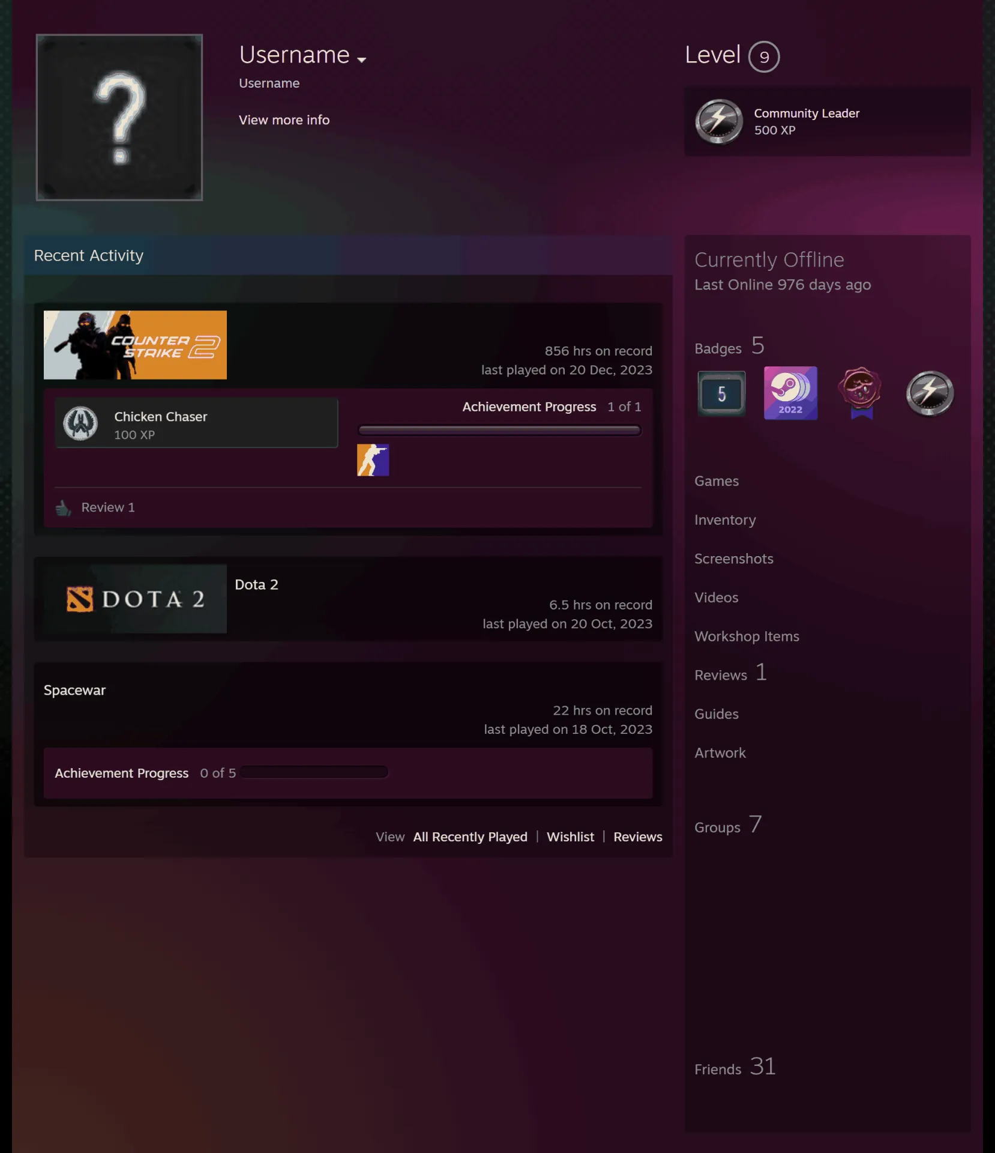Viewport: 995px width, 1153px height.
Task: Open the Games link
Action: pos(717,481)
